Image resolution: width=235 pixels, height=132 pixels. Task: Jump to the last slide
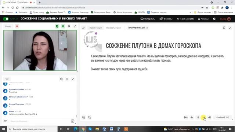[x=210, y=117]
